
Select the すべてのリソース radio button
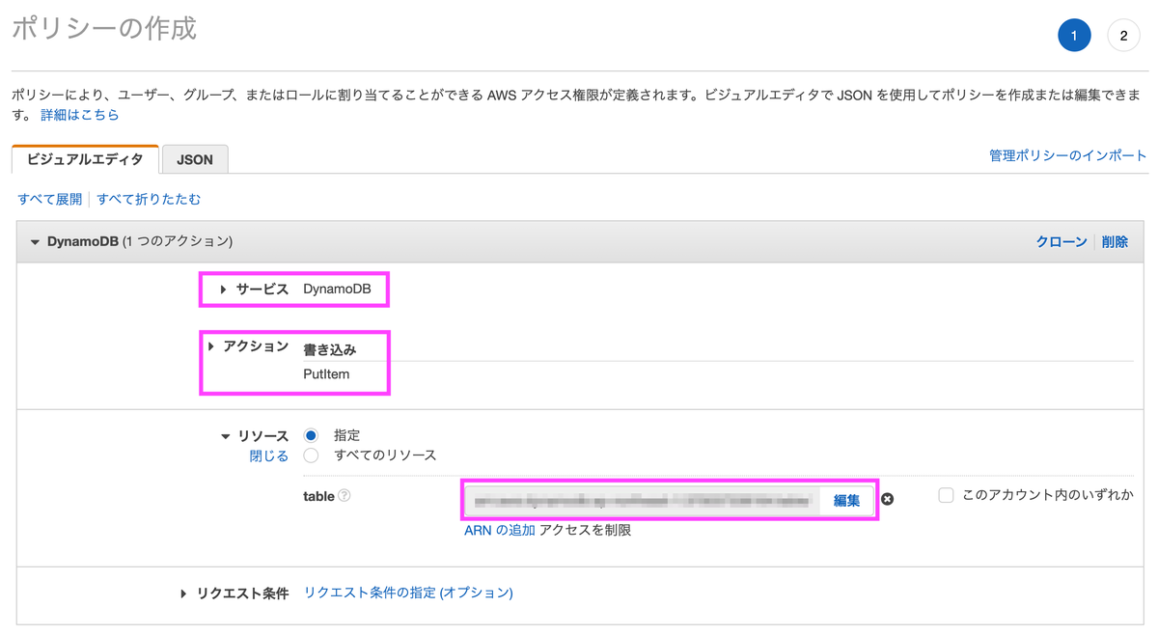coord(311,455)
